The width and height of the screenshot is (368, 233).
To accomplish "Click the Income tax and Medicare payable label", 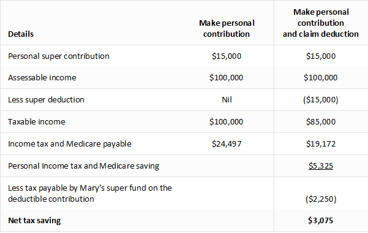I will (x=70, y=144).
